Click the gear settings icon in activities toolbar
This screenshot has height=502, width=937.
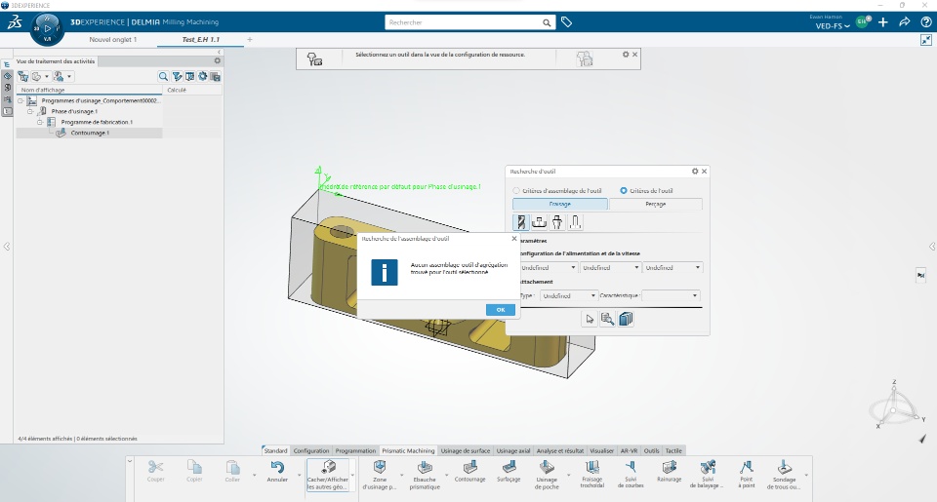click(x=203, y=76)
